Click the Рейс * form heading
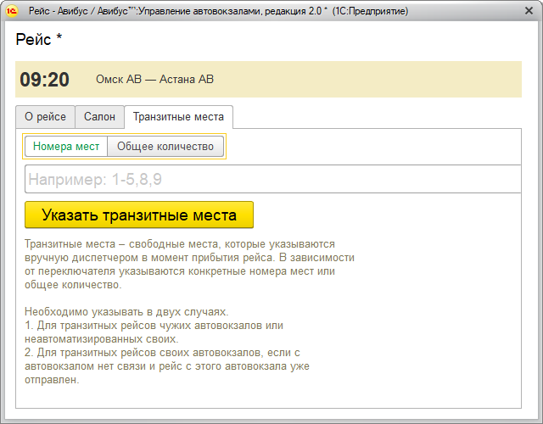The width and height of the screenshot is (543, 424). coord(39,40)
